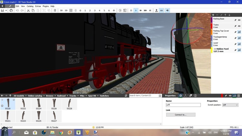
Task: Expand the Spur H0 breadcrumb arrow
Action: point(98,96)
